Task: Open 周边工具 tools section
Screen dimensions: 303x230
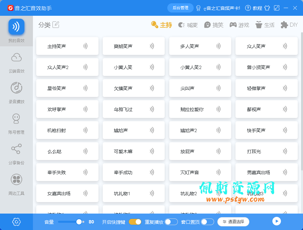Action: pyautogui.click(x=16, y=185)
